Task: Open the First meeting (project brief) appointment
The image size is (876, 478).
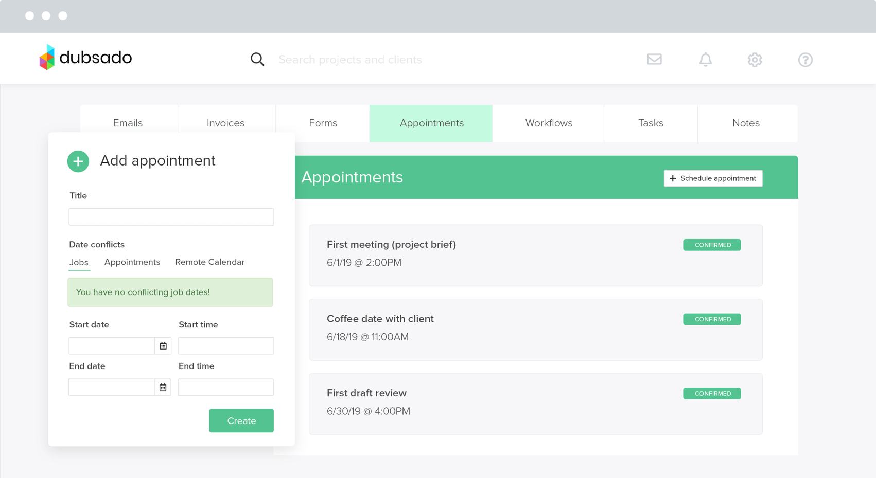Action: 535,255
